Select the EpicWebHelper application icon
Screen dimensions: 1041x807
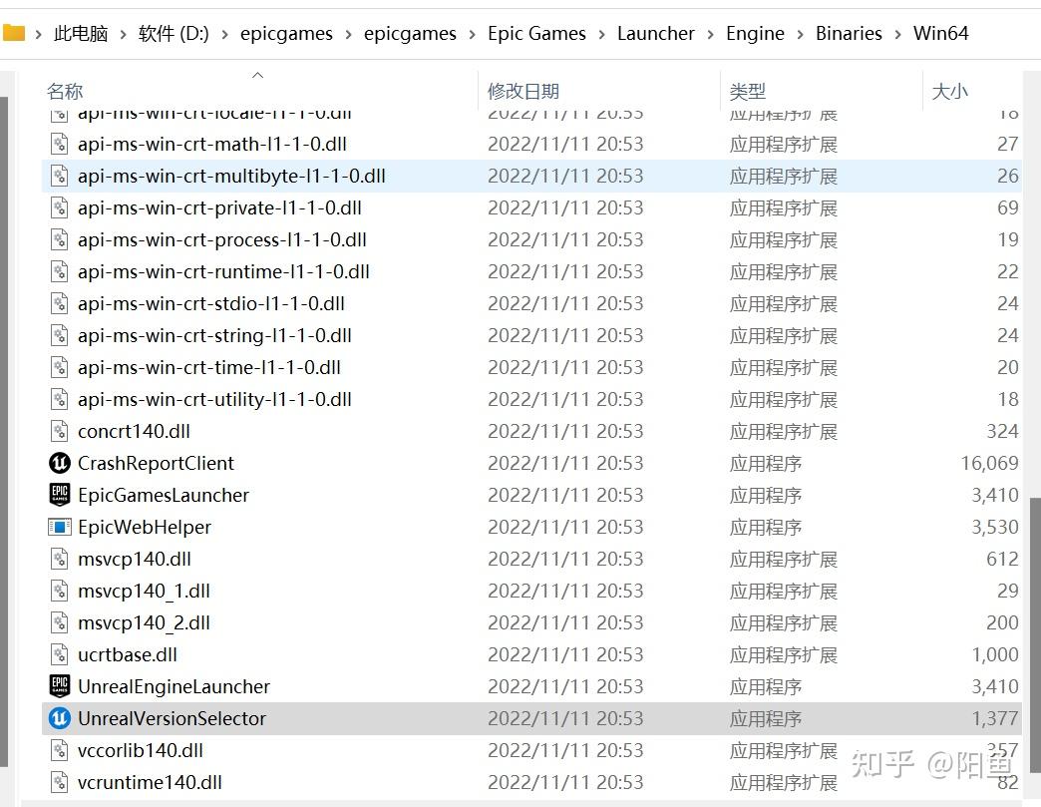tap(59, 527)
